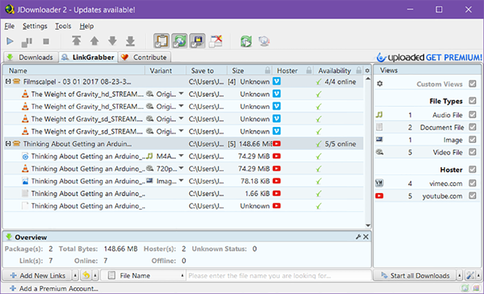Screen dimensions: 484x294
Task: Toggle the Custom Views checkbox
Action: tap(472, 84)
